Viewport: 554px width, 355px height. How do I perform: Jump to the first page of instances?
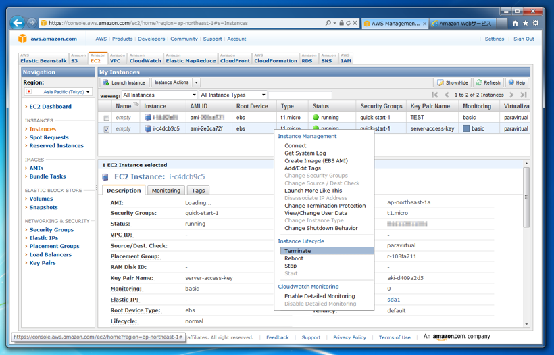[435, 95]
